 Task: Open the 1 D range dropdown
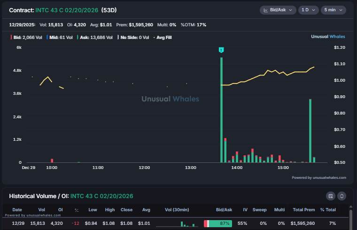(308, 10)
